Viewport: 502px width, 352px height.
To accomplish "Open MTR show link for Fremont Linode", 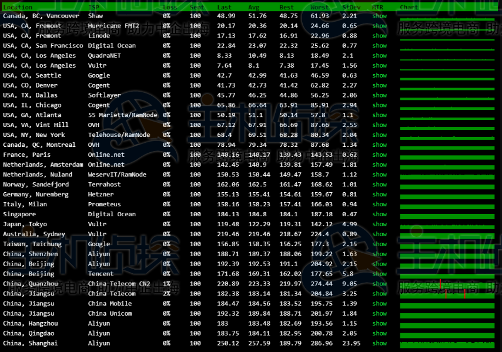I will point(379,36).
